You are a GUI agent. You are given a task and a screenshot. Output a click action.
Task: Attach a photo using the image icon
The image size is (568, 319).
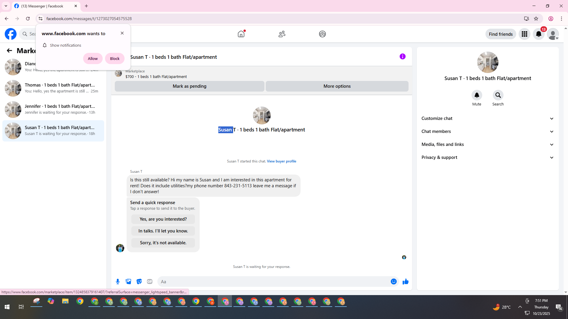(x=128, y=281)
